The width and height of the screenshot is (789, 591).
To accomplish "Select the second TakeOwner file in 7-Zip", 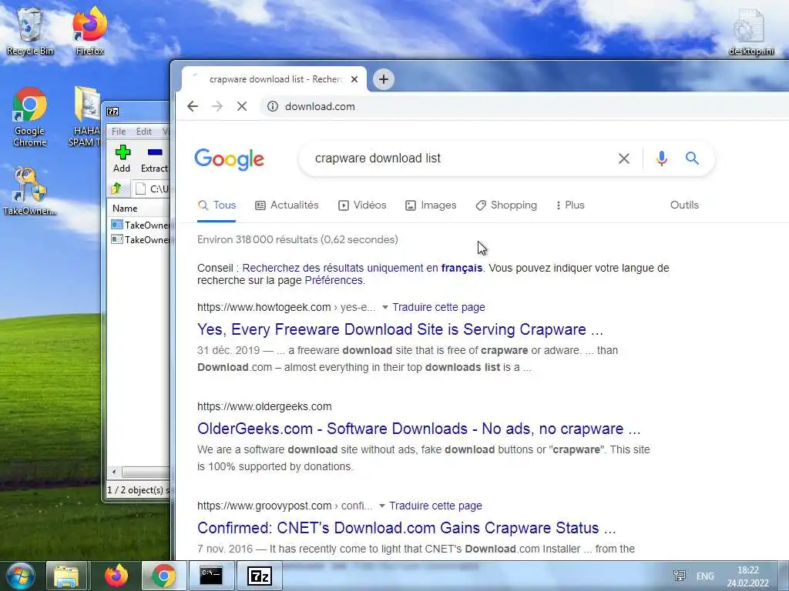I will 140,240.
